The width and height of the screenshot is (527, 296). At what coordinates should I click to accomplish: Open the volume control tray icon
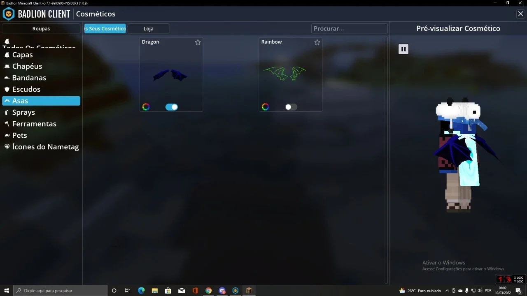[480, 291]
